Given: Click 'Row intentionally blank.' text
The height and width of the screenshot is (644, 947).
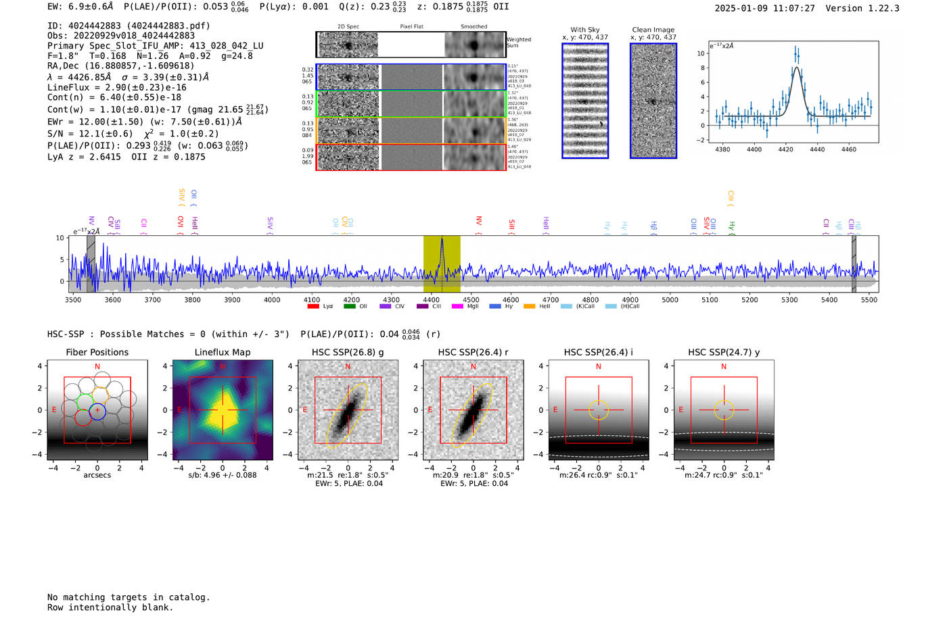Looking at the screenshot, I should [x=110, y=608].
